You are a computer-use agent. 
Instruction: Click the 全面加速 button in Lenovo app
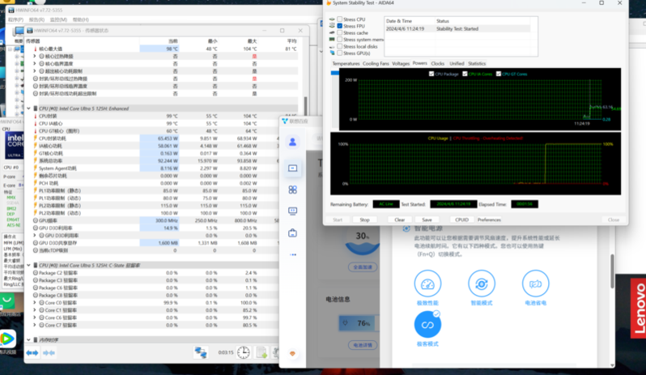point(363,267)
